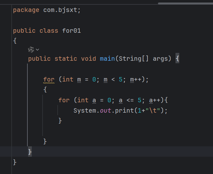Viewport: 213px width, 174px height.
Task: Click the m++ increment expression
Action: click(x=136, y=79)
